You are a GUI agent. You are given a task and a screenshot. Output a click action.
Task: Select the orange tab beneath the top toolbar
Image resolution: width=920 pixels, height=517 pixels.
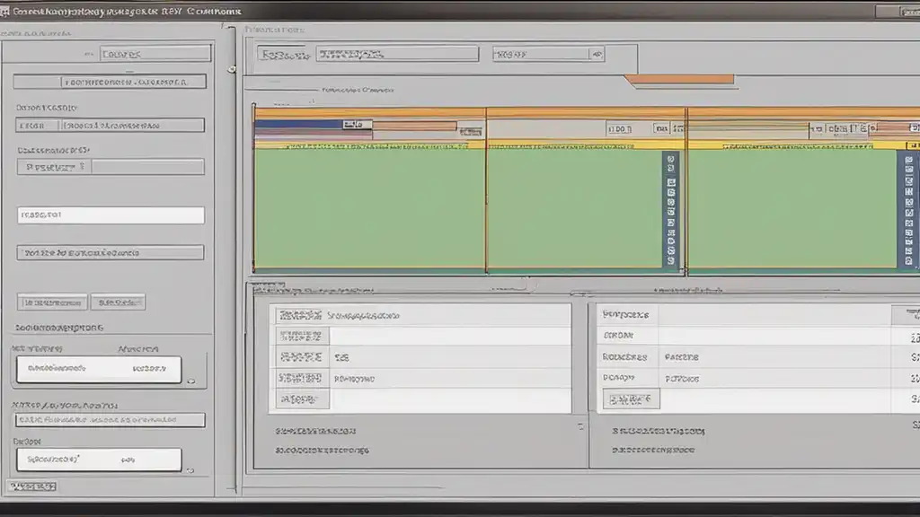click(x=680, y=81)
